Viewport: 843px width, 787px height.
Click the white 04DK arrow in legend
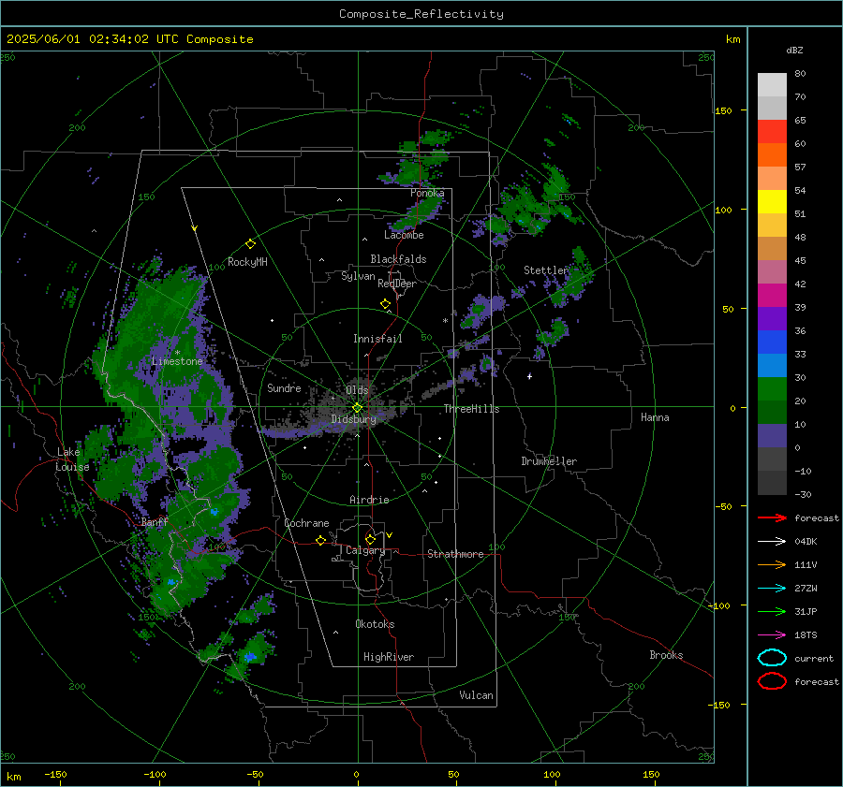click(x=772, y=541)
